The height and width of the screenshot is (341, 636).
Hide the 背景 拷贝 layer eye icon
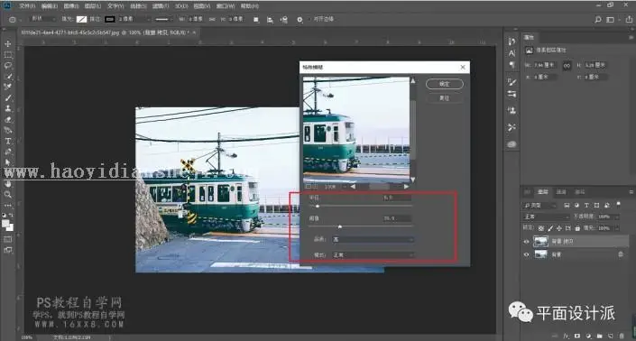click(527, 242)
